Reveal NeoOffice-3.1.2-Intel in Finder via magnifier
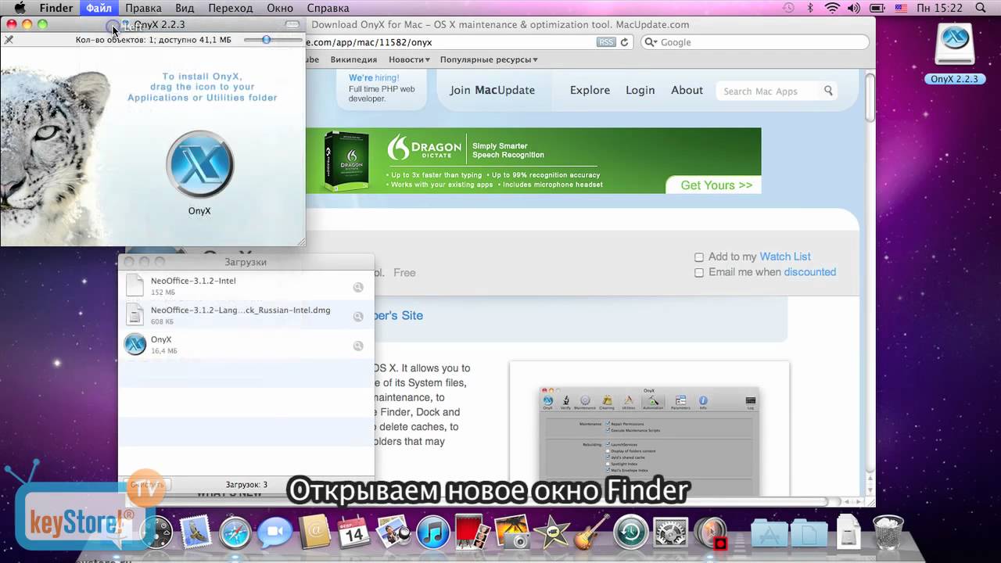 pyautogui.click(x=358, y=287)
